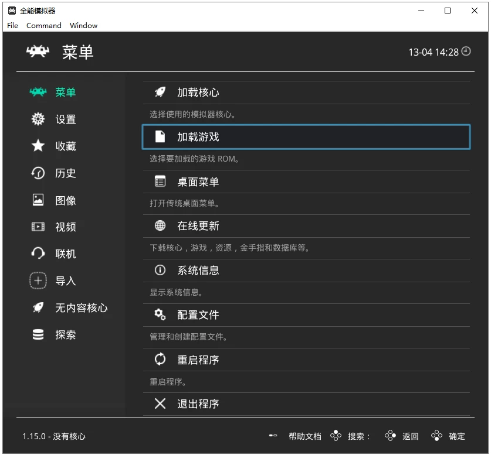Click the 导入 plus icon in sidebar
The width and height of the screenshot is (491, 455).
[38, 280]
